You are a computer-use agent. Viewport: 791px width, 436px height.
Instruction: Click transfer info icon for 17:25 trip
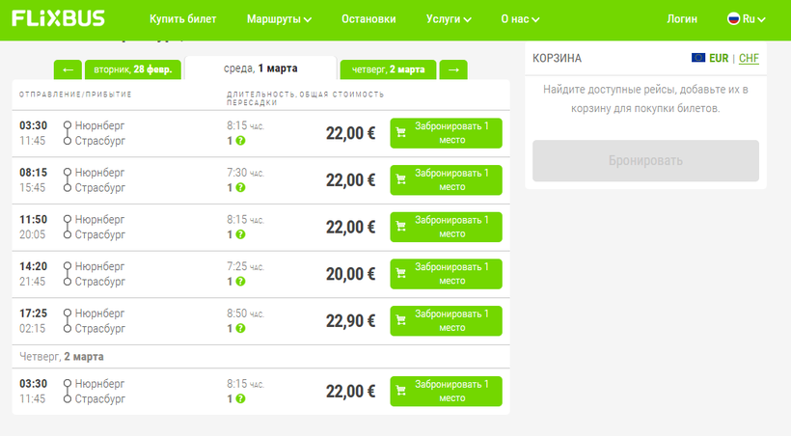240,329
